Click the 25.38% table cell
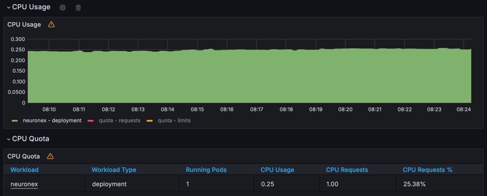This screenshot has width=487, height=196. tap(414, 184)
